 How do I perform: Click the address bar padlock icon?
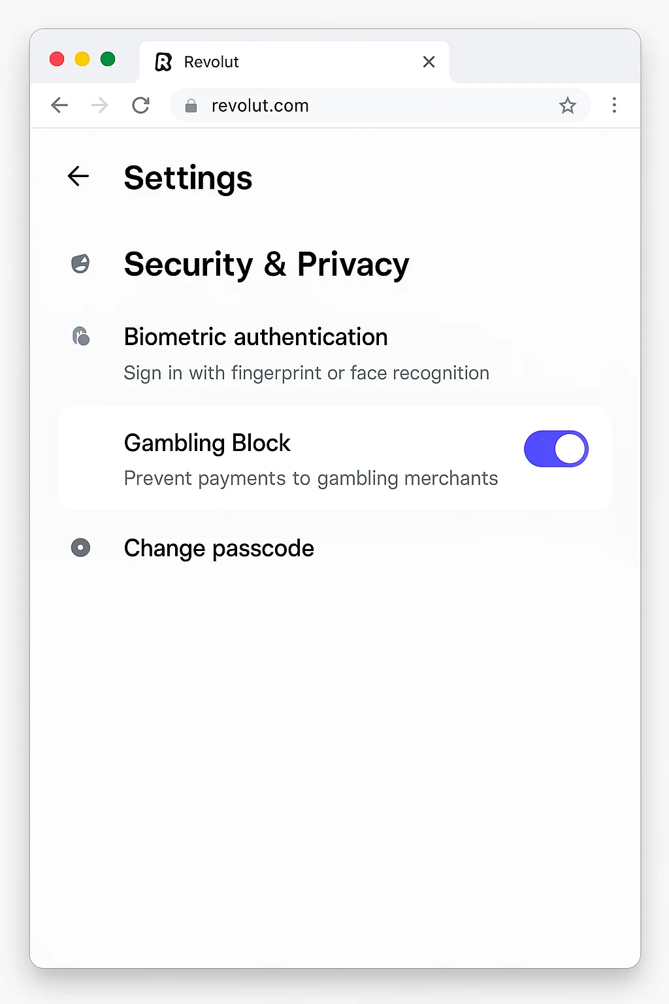(191, 106)
